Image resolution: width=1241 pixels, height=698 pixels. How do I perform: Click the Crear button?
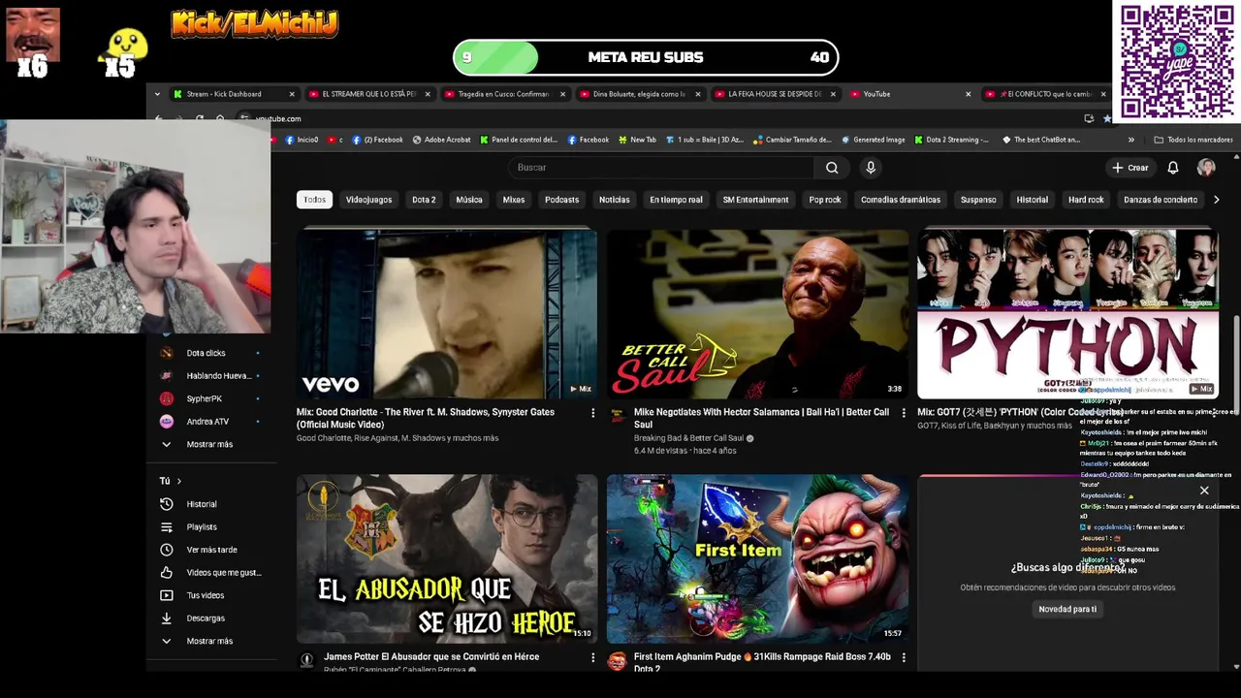[x=1130, y=168]
